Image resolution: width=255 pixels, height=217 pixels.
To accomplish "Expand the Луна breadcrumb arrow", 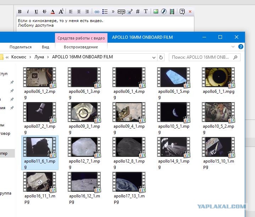I will pyautogui.click(x=48, y=57).
